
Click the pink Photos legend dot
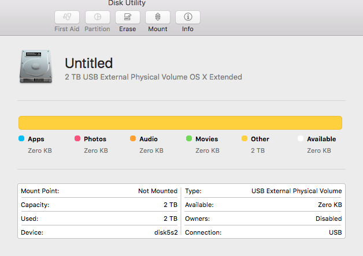(77, 138)
